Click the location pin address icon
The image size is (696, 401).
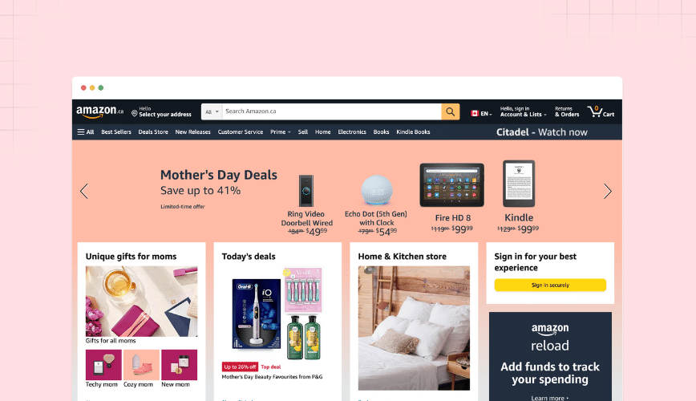click(x=134, y=114)
